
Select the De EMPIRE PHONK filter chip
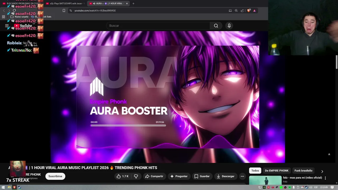pos(276,170)
